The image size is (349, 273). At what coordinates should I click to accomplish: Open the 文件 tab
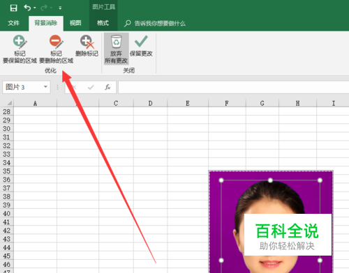[14, 23]
